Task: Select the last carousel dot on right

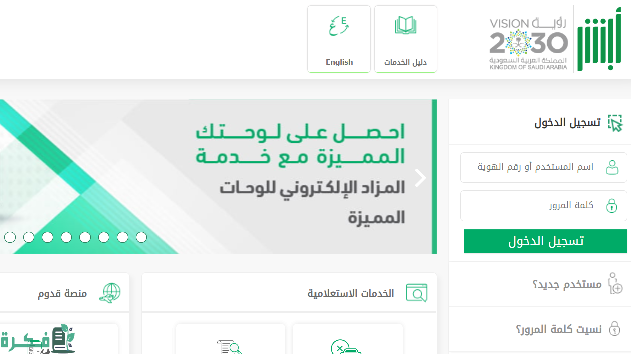Action: point(141,237)
